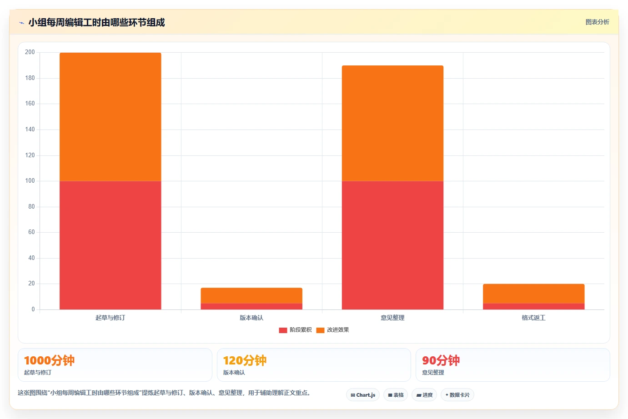Click the red segment of 意见整理 bar
This screenshot has width=628, height=419.
coord(392,245)
